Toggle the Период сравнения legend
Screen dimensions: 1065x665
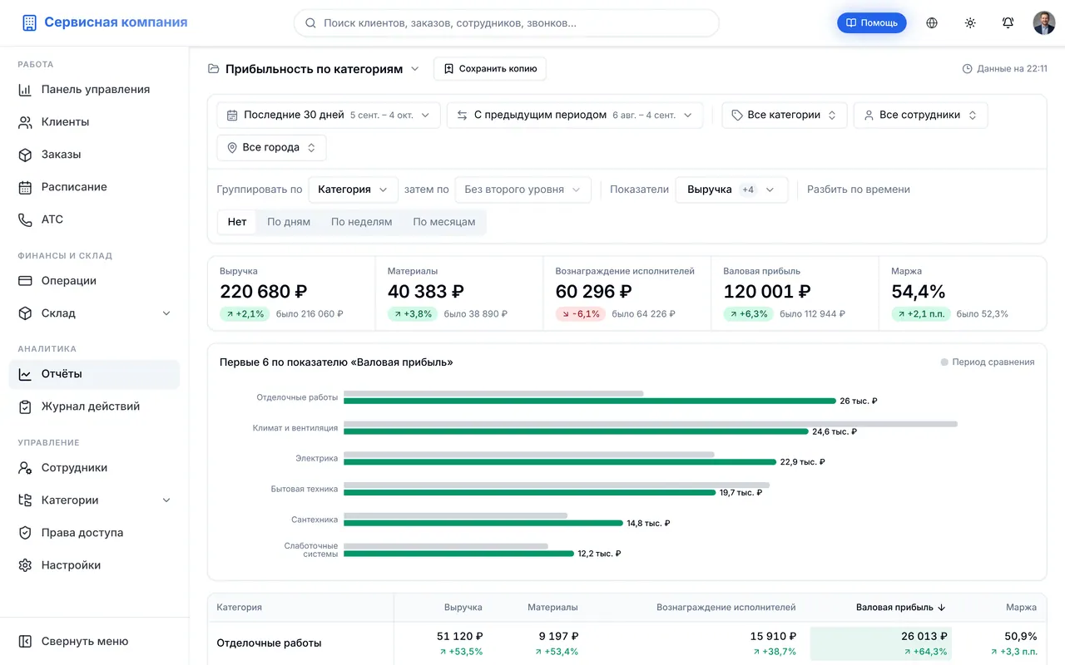point(988,362)
